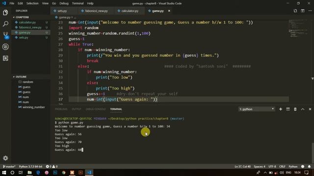The width and height of the screenshot is (314, 176).
Task: Open the Search view in activity bar
Action: click(5, 24)
